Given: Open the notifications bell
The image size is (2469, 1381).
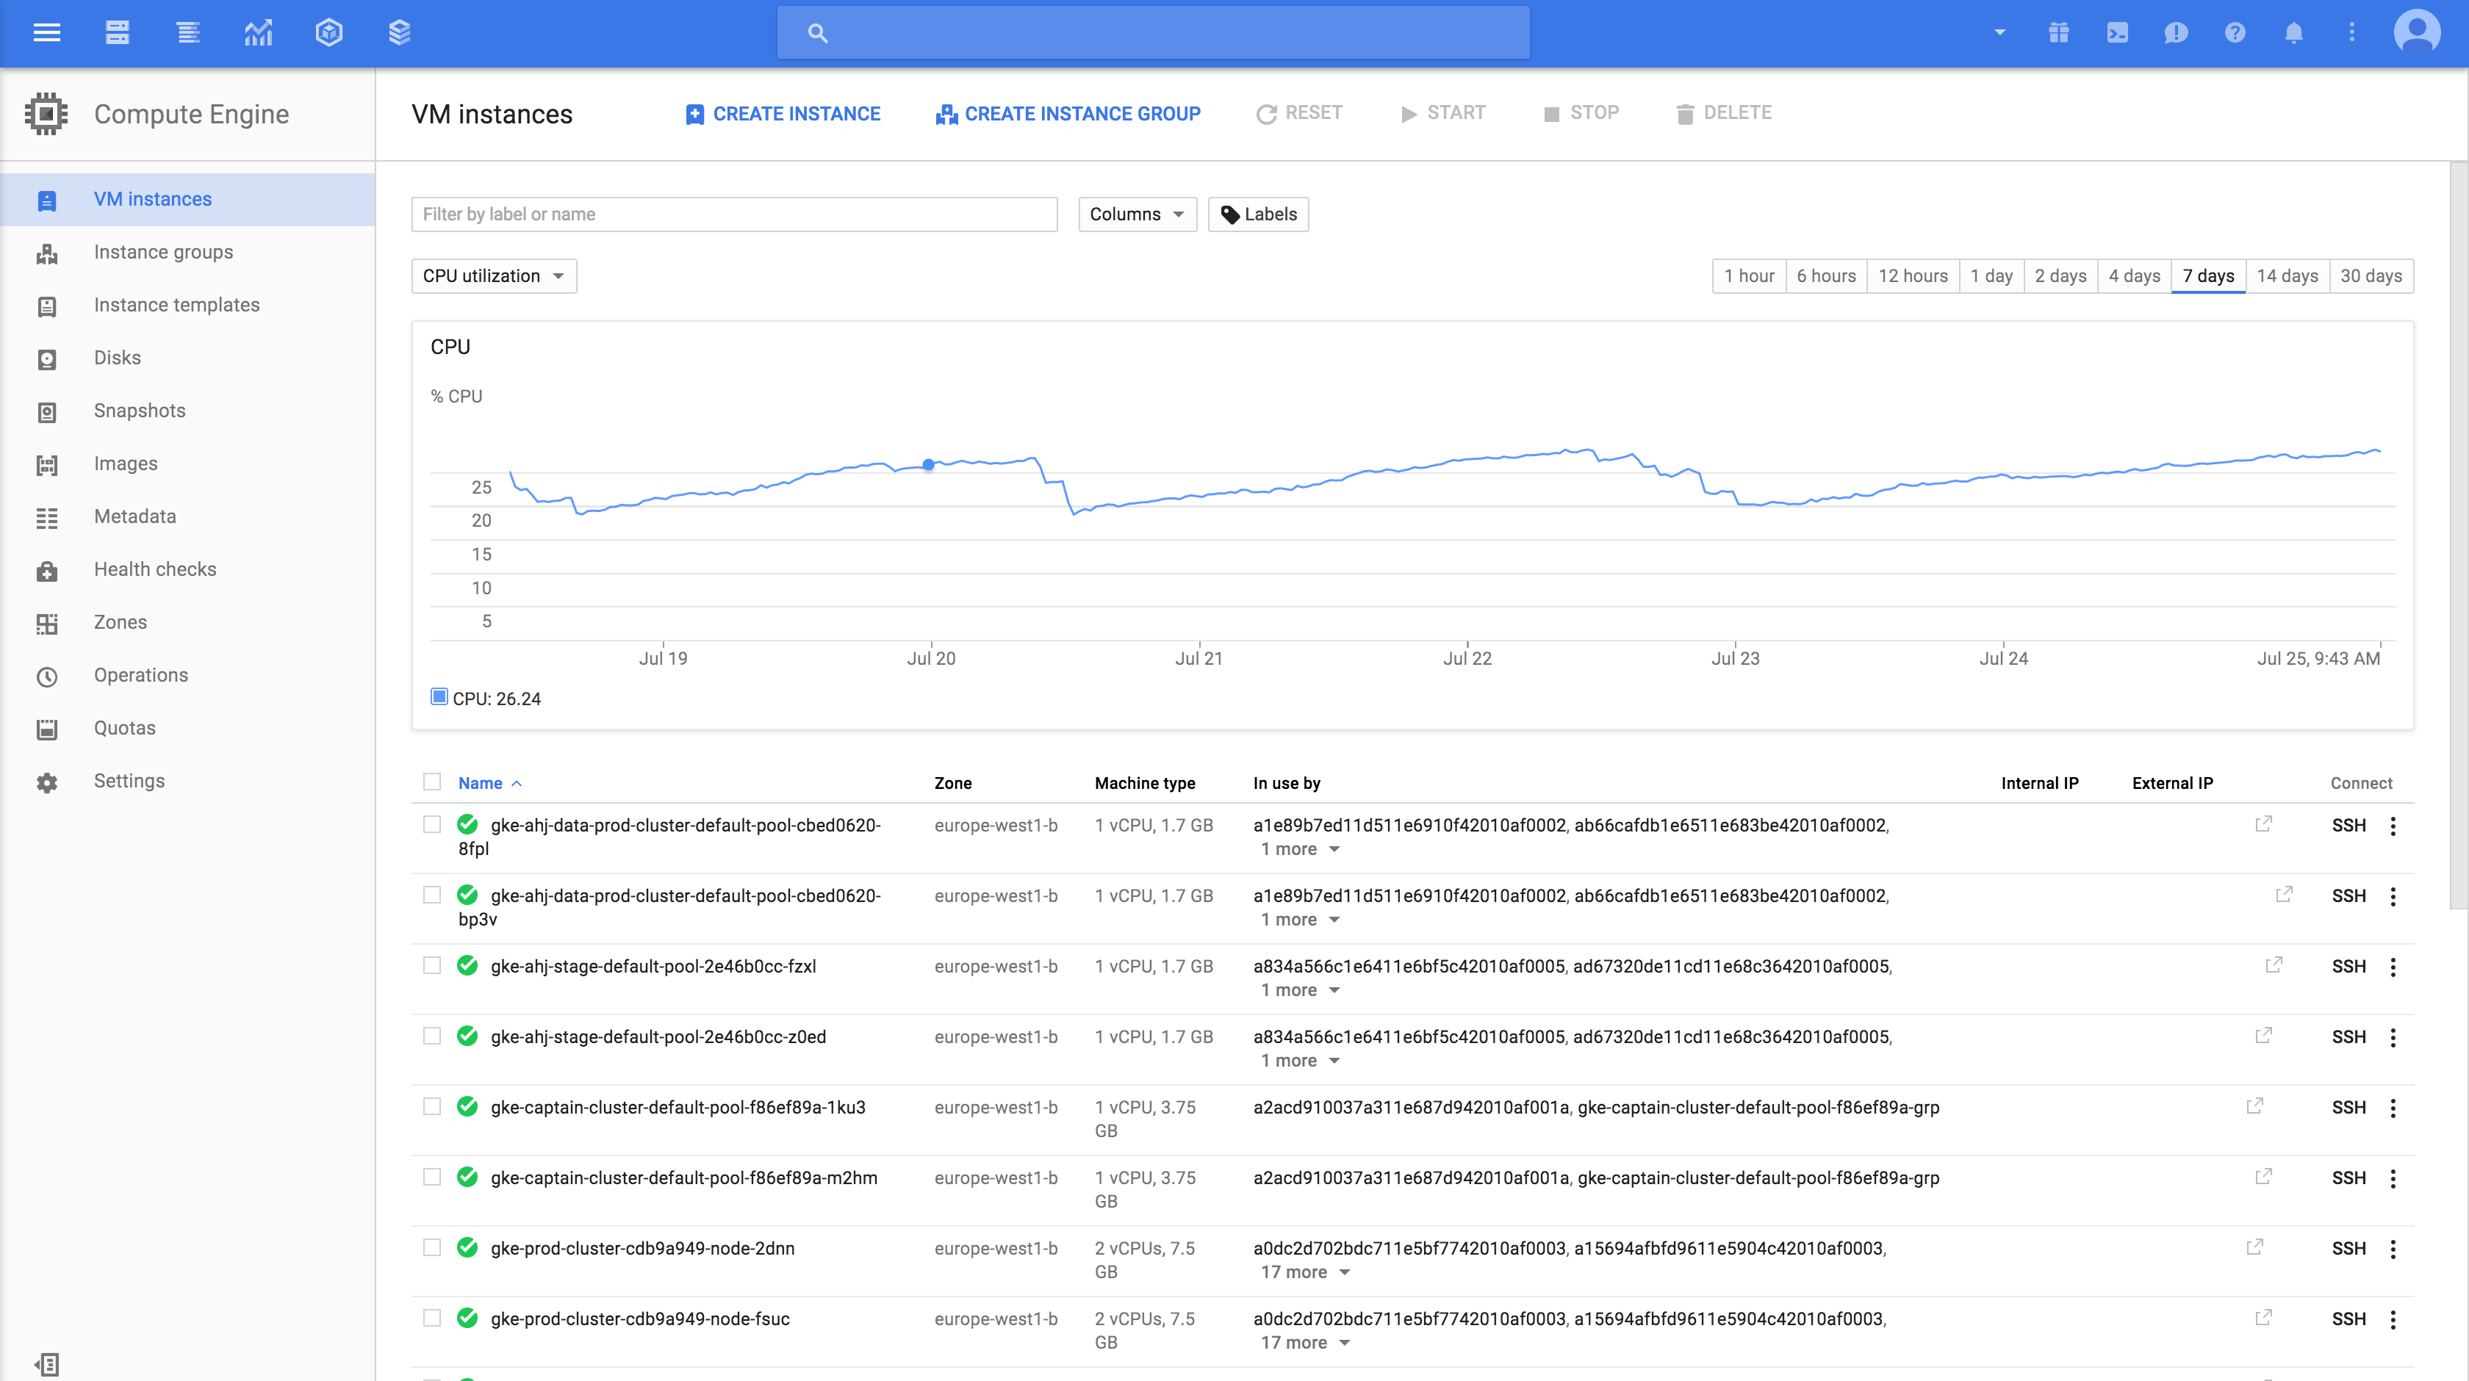Looking at the screenshot, I should [x=2293, y=32].
